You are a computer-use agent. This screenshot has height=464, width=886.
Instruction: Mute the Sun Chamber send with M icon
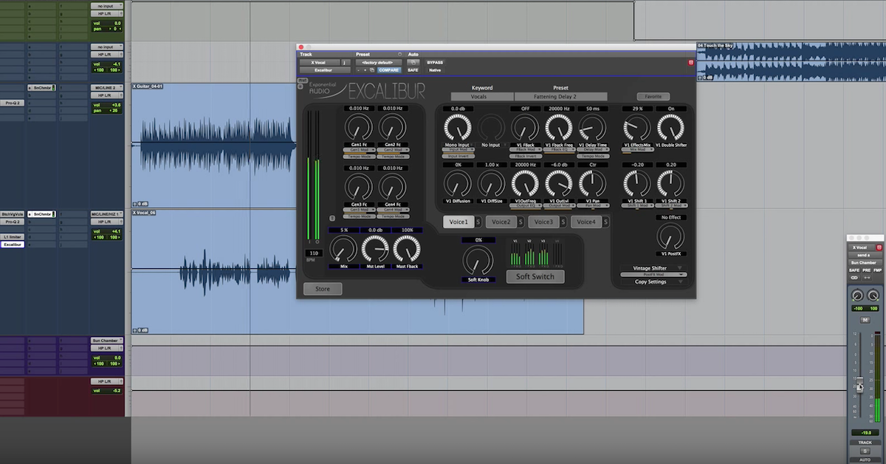(865, 318)
